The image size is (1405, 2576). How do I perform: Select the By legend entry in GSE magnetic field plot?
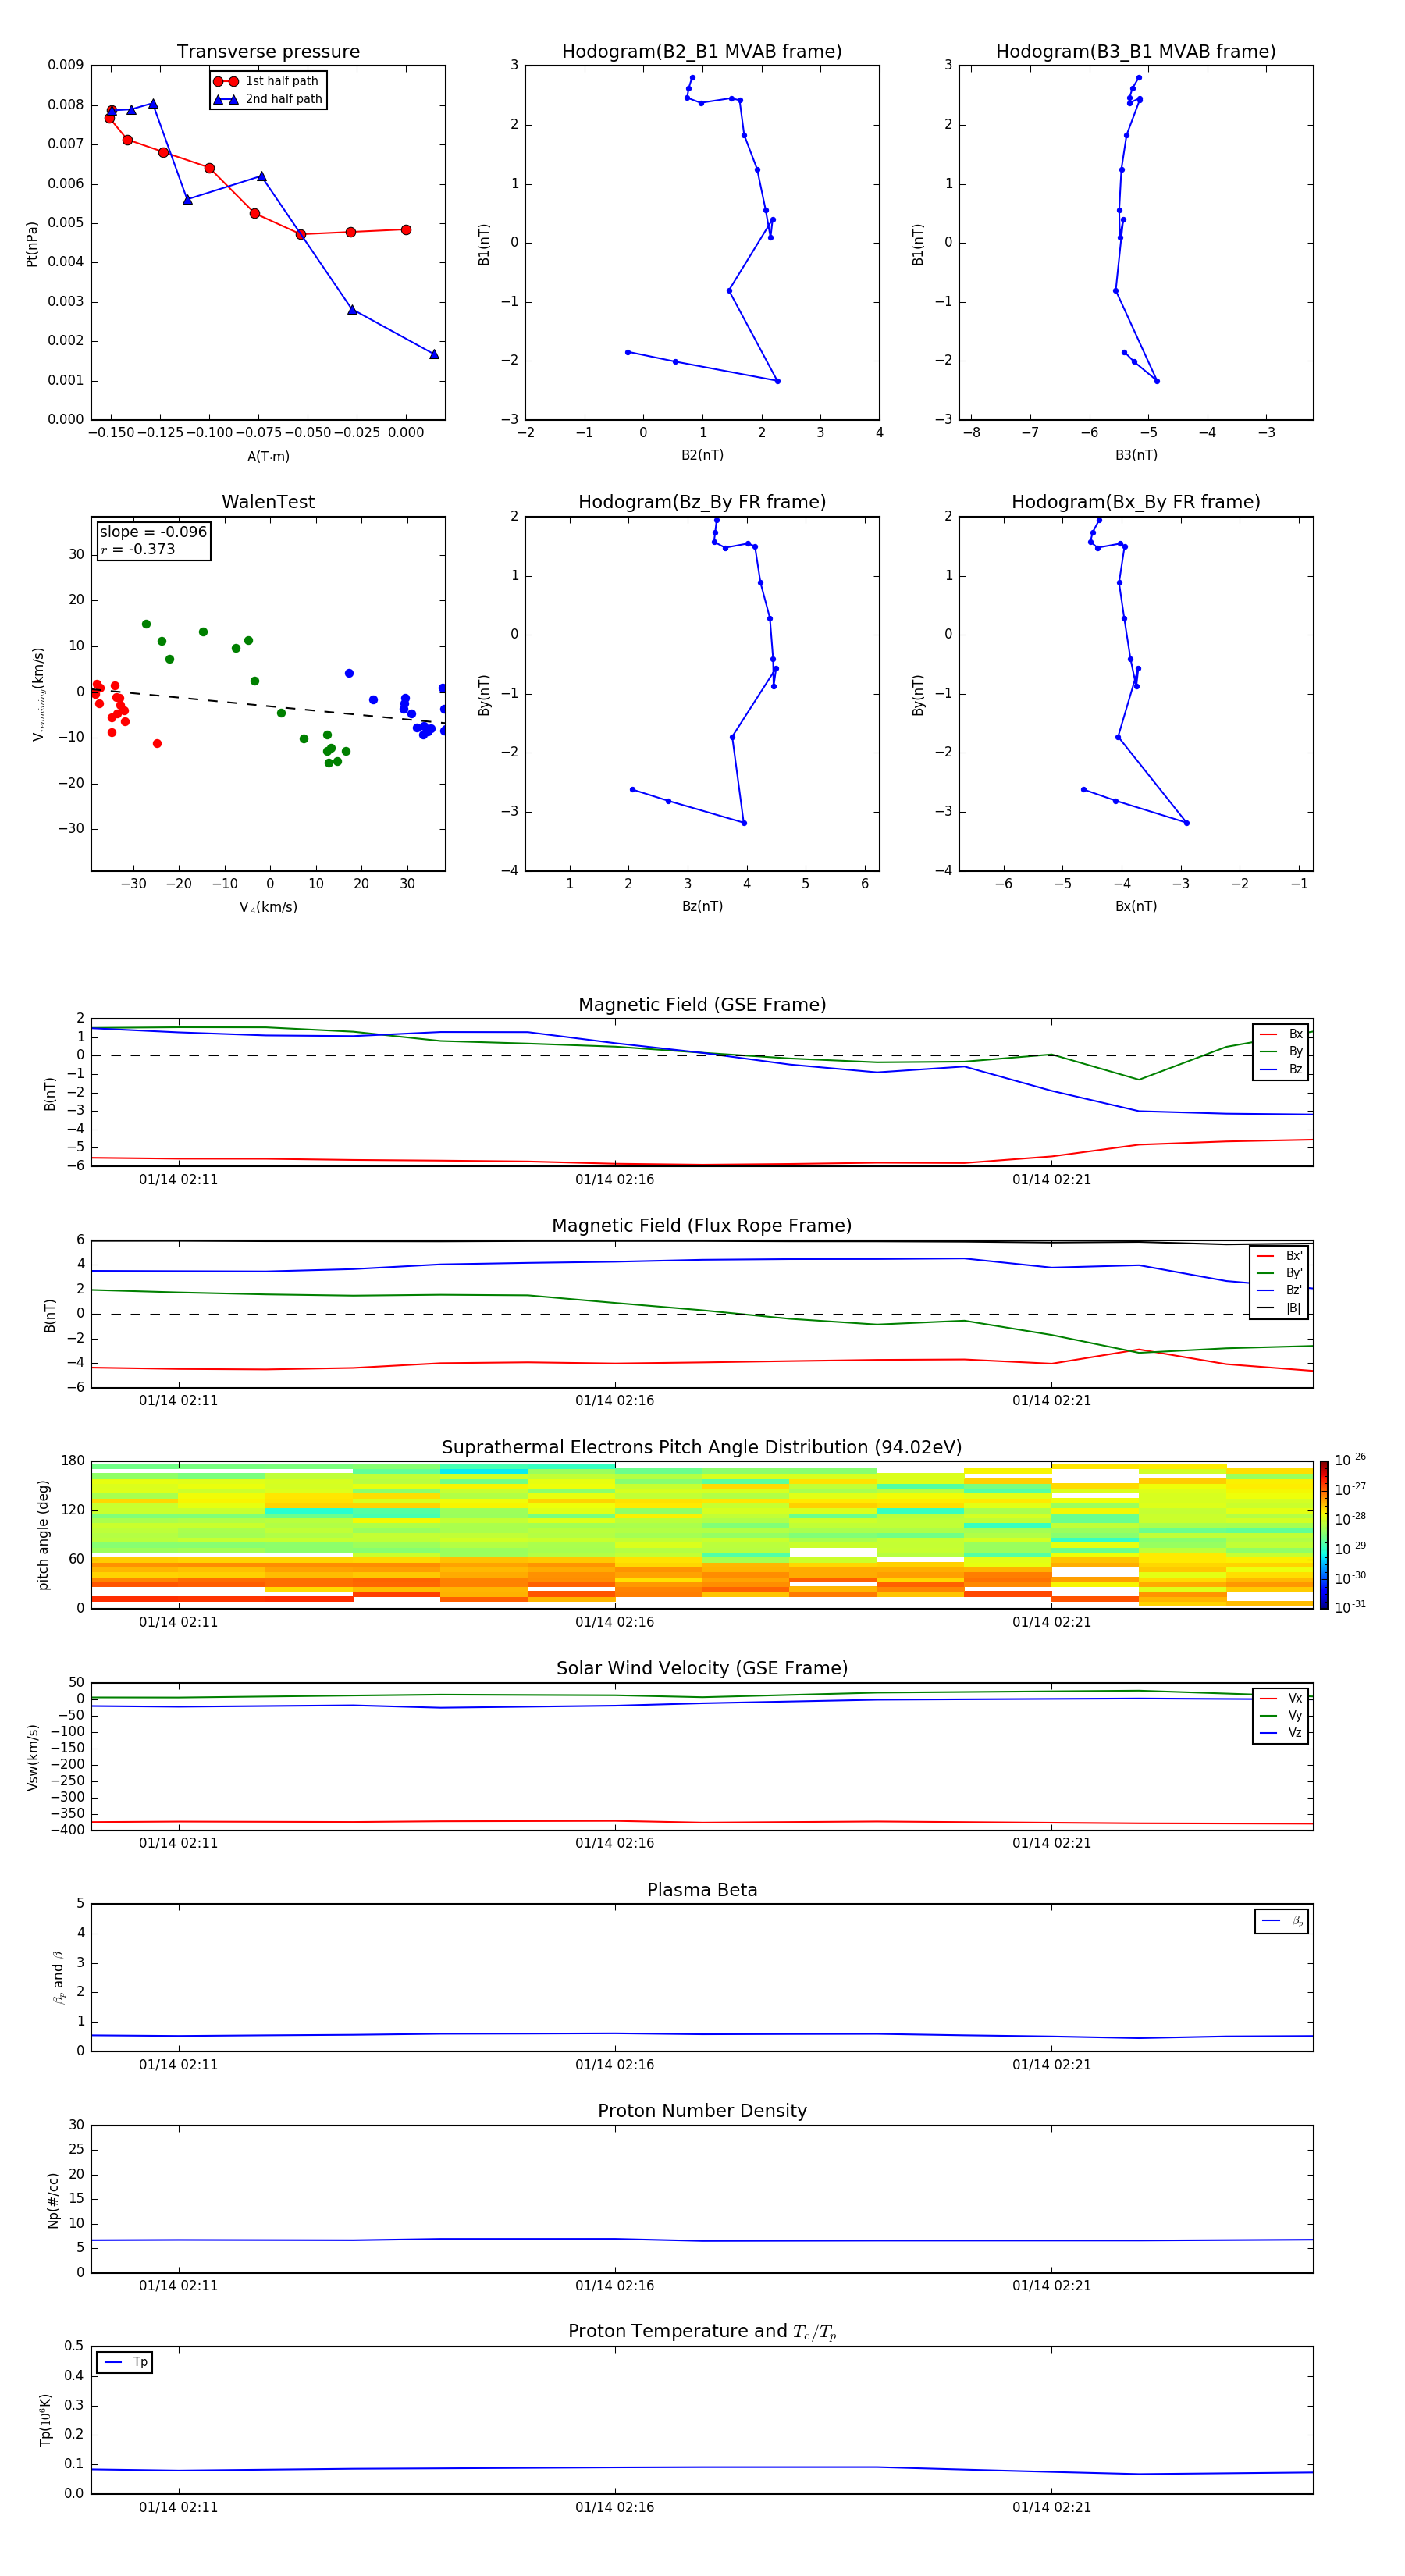point(1281,1051)
